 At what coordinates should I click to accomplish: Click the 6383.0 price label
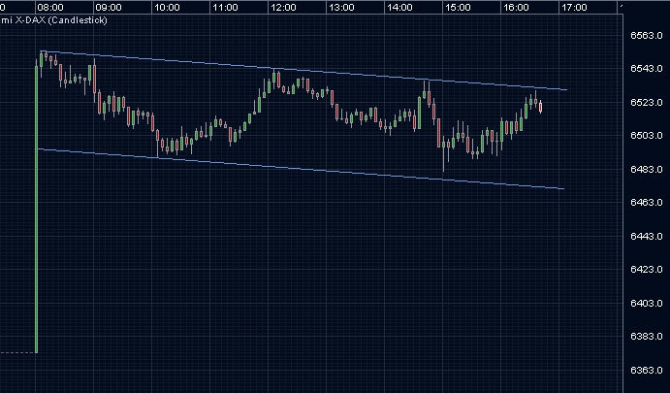click(647, 336)
